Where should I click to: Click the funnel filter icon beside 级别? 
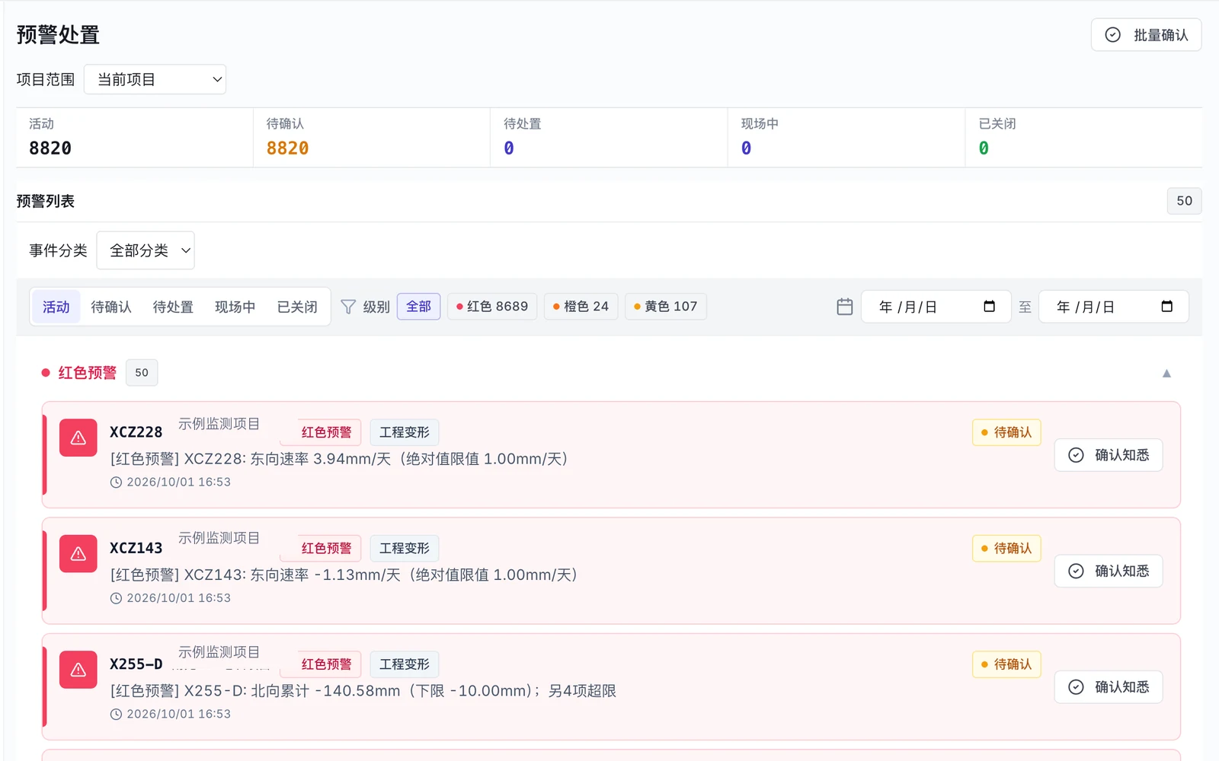click(348, 307)
